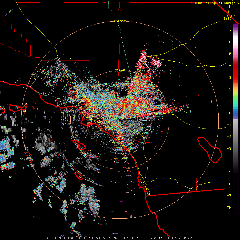Click the color scale value '5'
This screenshot has height=240, width=240.
click(230, 54)
